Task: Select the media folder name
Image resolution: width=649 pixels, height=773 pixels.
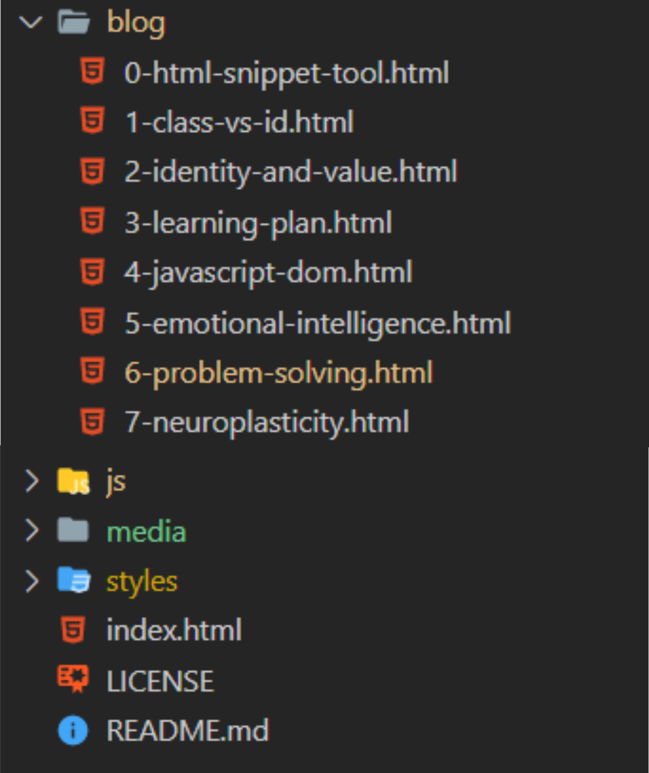Action: click(146, 532)
